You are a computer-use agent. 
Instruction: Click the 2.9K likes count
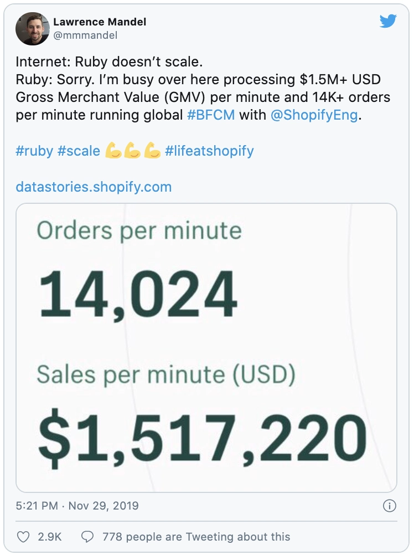[x=49, y=537]
